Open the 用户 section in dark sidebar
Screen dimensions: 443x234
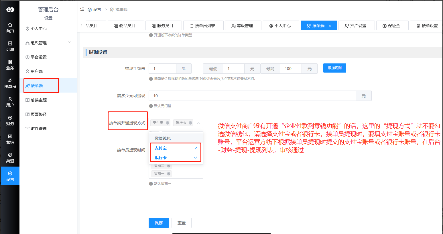[x=10, y=102]
